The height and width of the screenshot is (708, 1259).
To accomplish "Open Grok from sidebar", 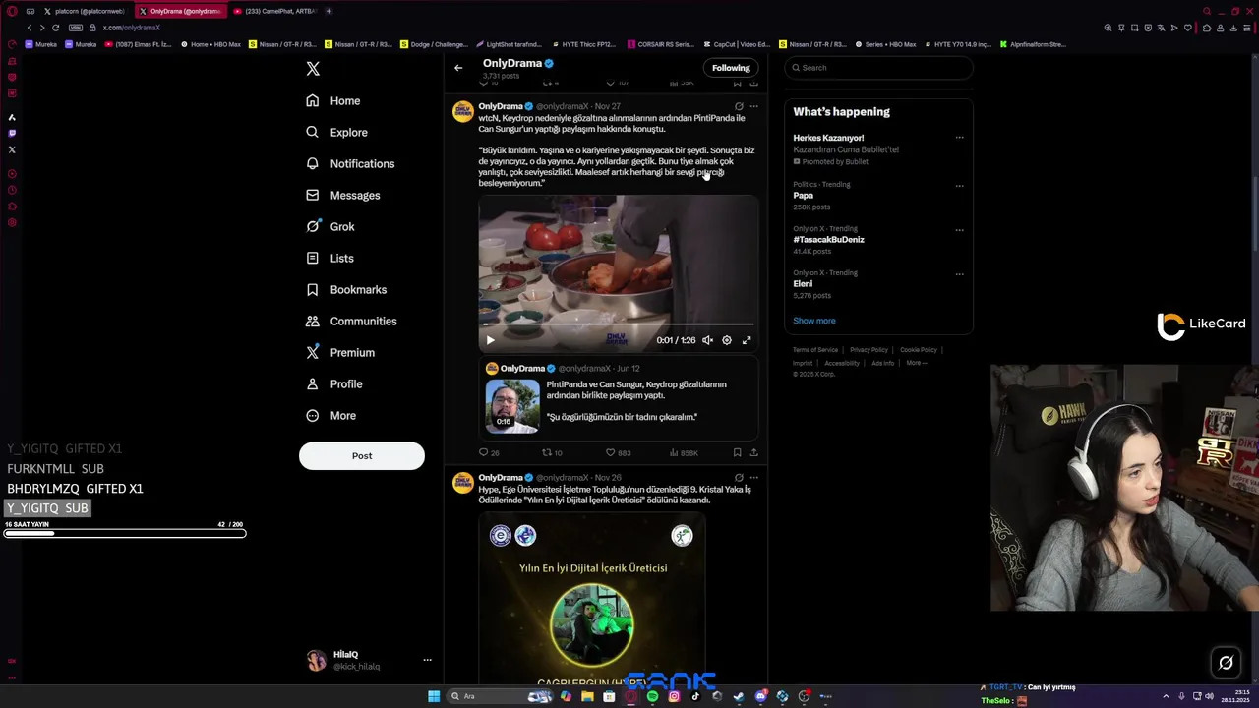I will 330,226.
